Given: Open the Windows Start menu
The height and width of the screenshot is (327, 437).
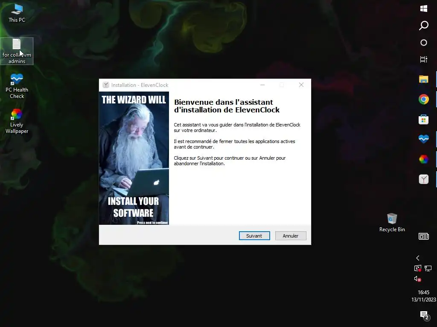Looking at the screenshot, I should [x=424, y=9].
